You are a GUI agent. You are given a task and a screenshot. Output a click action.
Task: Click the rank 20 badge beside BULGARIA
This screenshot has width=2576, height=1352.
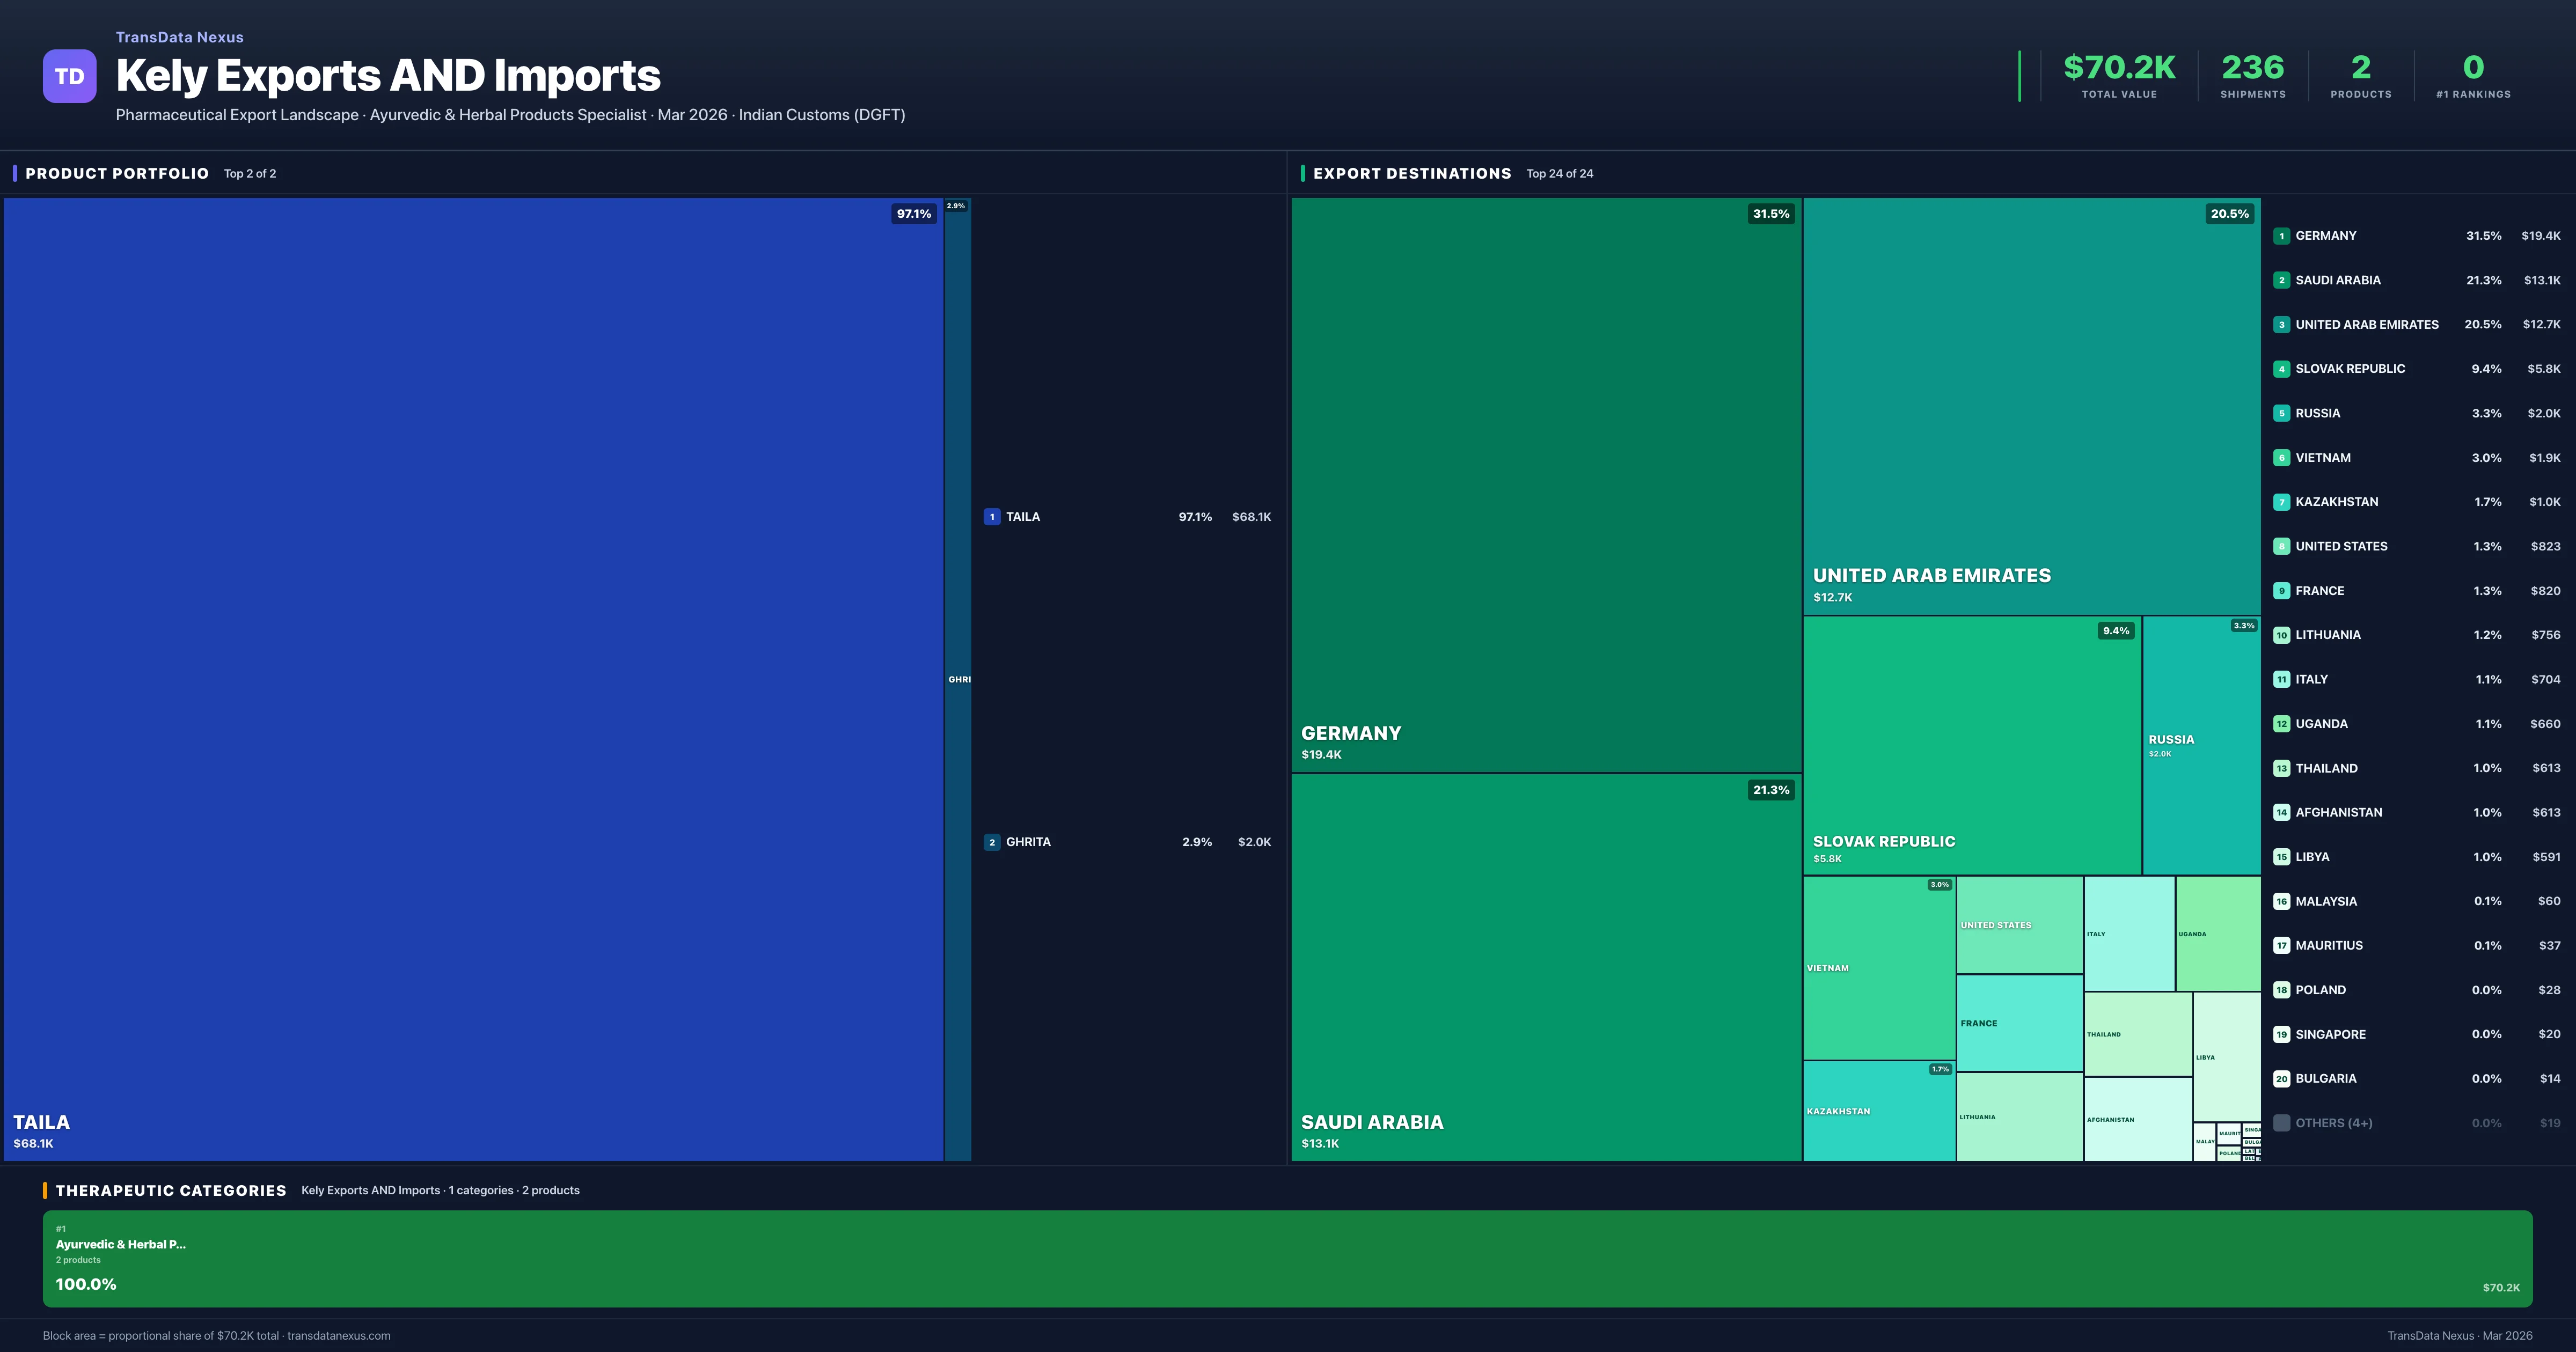[2281, 1078]
